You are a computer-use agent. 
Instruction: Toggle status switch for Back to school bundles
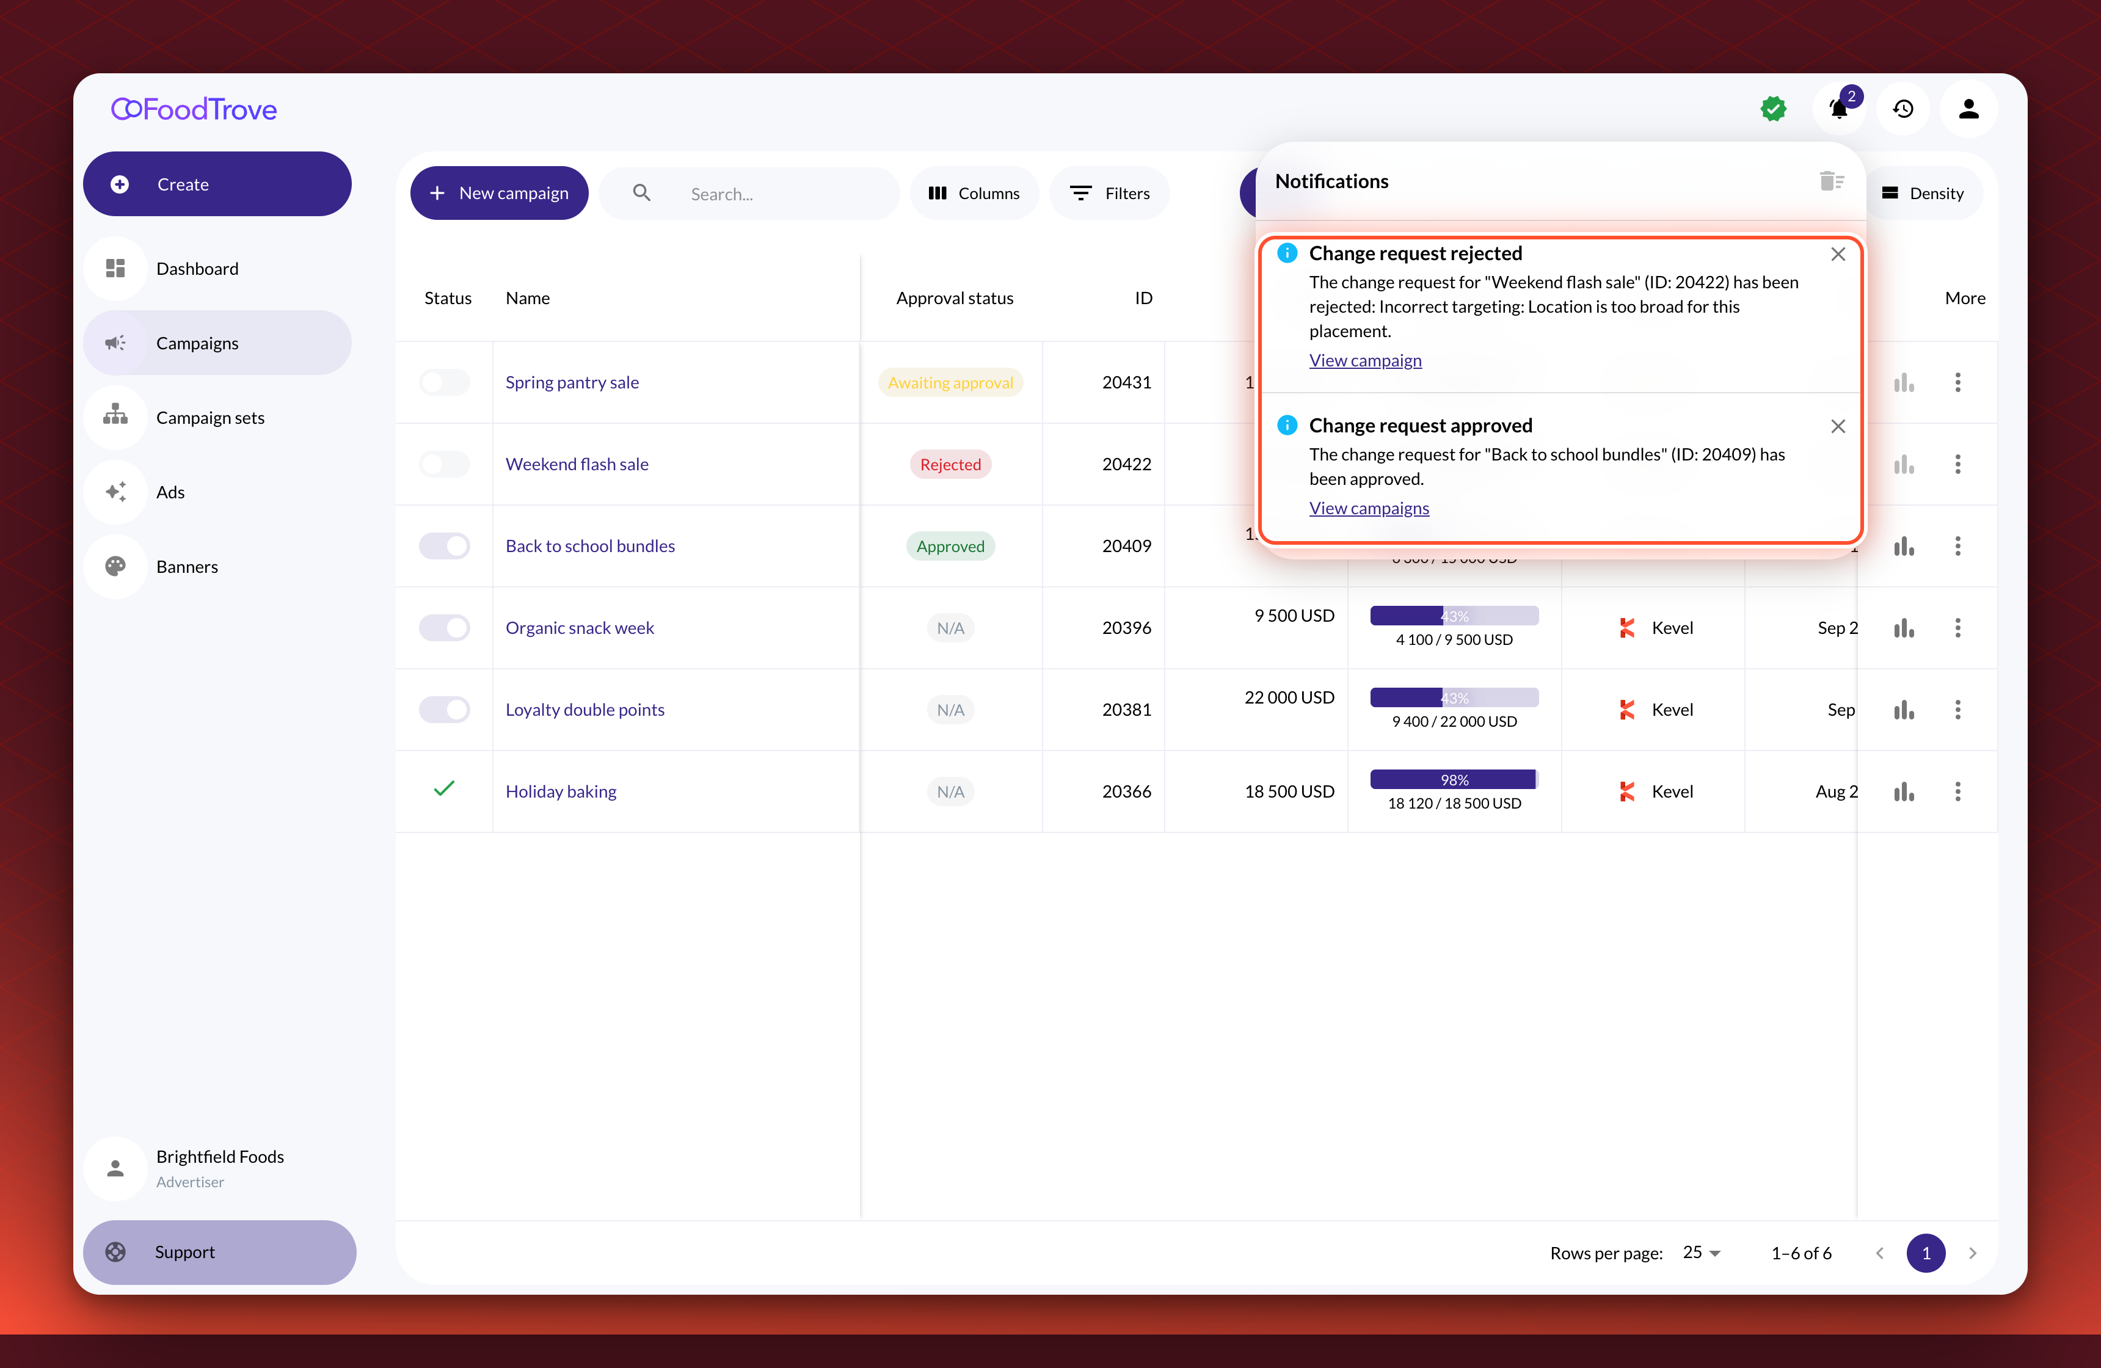pos(444,547)
